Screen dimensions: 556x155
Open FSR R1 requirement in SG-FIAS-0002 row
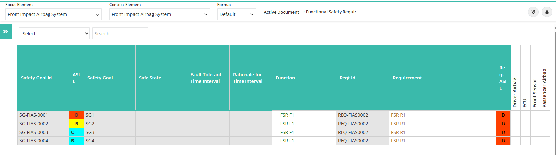click(398, 124)
